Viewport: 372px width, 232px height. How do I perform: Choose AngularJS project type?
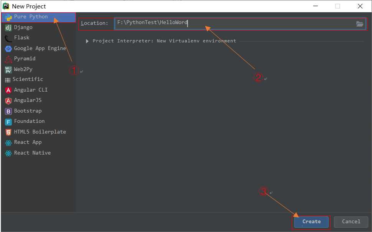pyautogui.click(x=38, y=100)
